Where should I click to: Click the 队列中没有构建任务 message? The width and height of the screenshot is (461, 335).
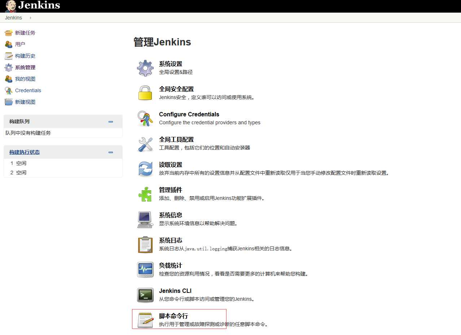pos(28,133)
